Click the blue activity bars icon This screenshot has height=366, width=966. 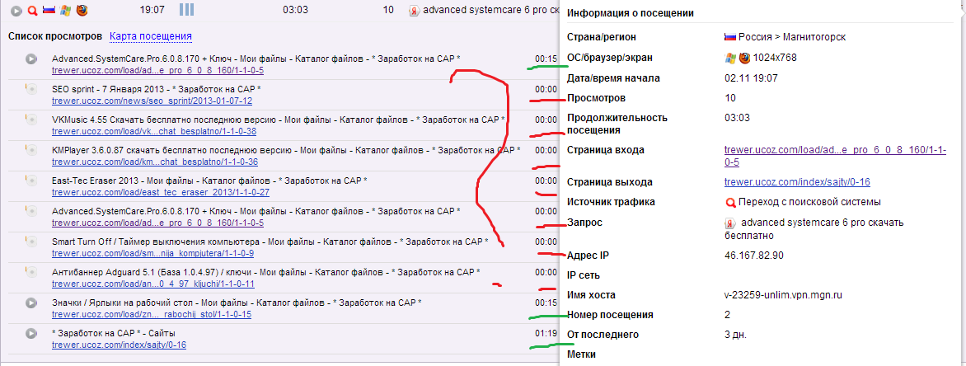(186, 10)
